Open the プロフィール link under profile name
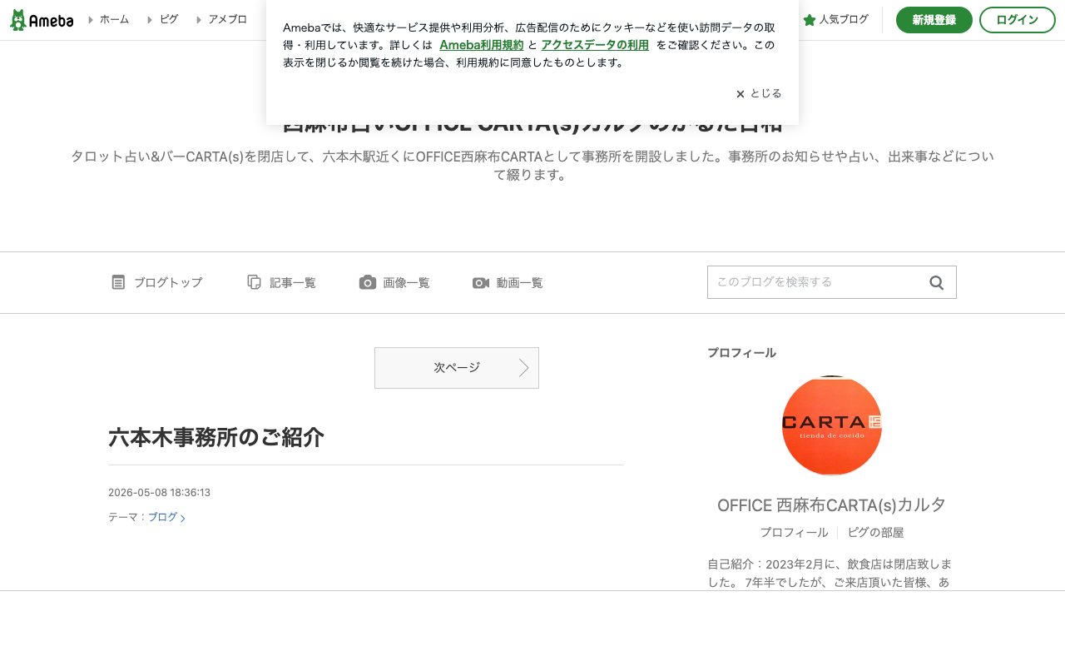Image resolution: width=1065 pixels, height=666 pixels. pos(794,532)
